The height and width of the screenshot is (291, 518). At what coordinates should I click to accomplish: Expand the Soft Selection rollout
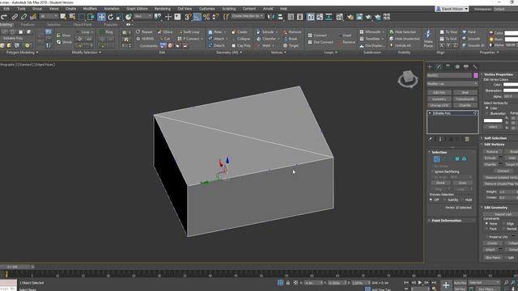495,138
